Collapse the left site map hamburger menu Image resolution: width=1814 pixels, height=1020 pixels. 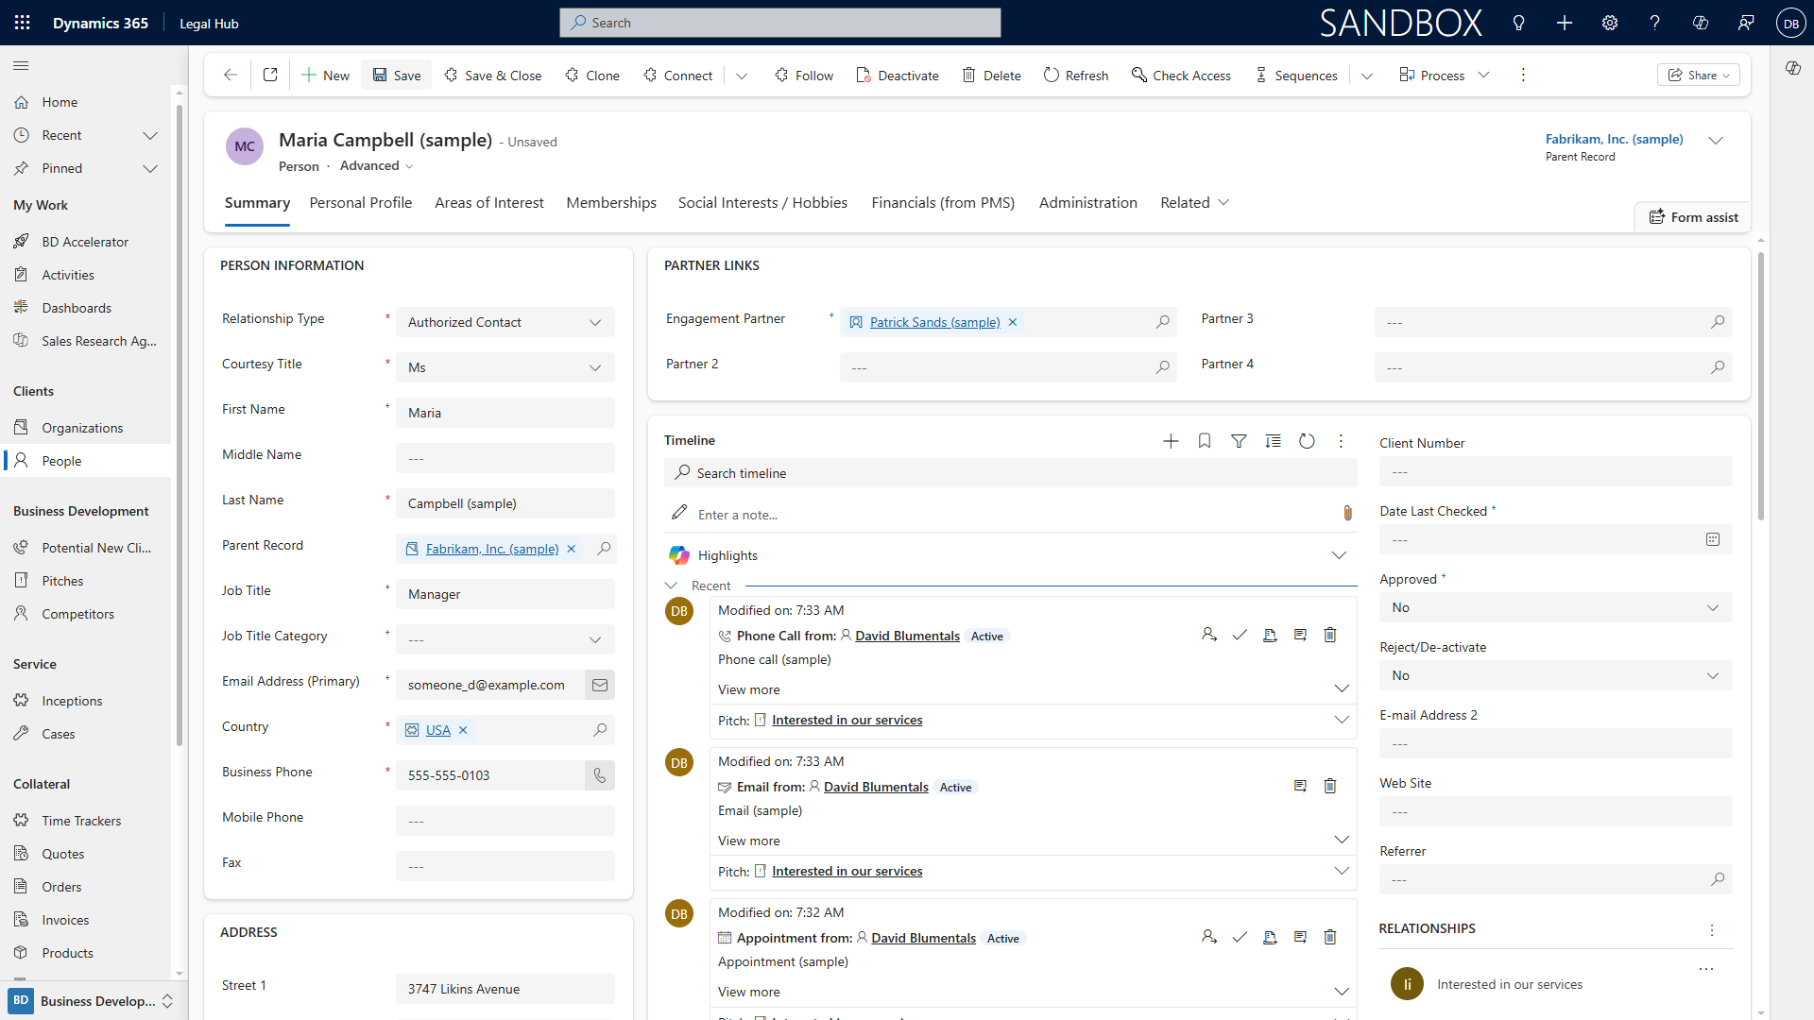(x=21, y=66)
